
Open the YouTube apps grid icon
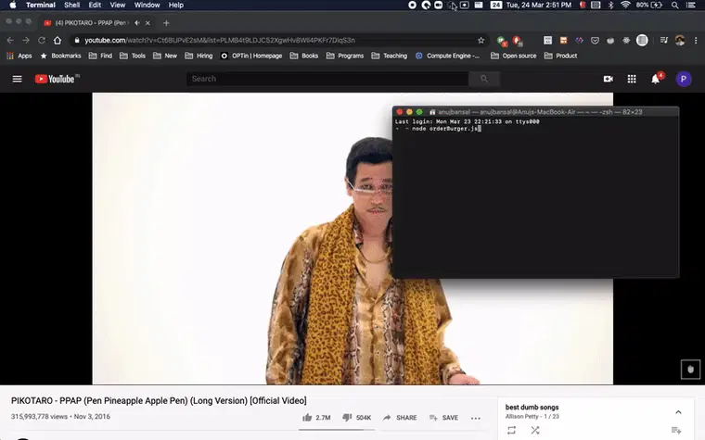click(x=632, y=79)
